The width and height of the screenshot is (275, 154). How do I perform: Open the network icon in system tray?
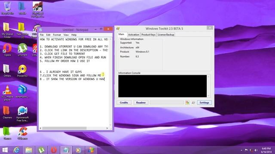click(251, 150)
